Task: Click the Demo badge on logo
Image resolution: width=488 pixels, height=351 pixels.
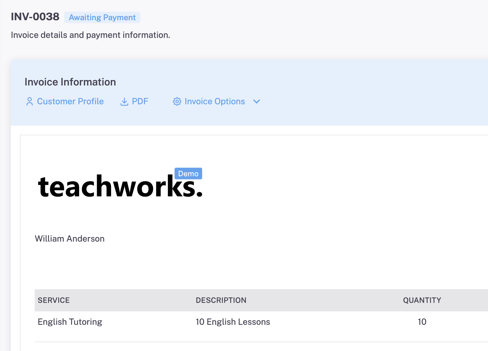Action: tap(188, 174)
